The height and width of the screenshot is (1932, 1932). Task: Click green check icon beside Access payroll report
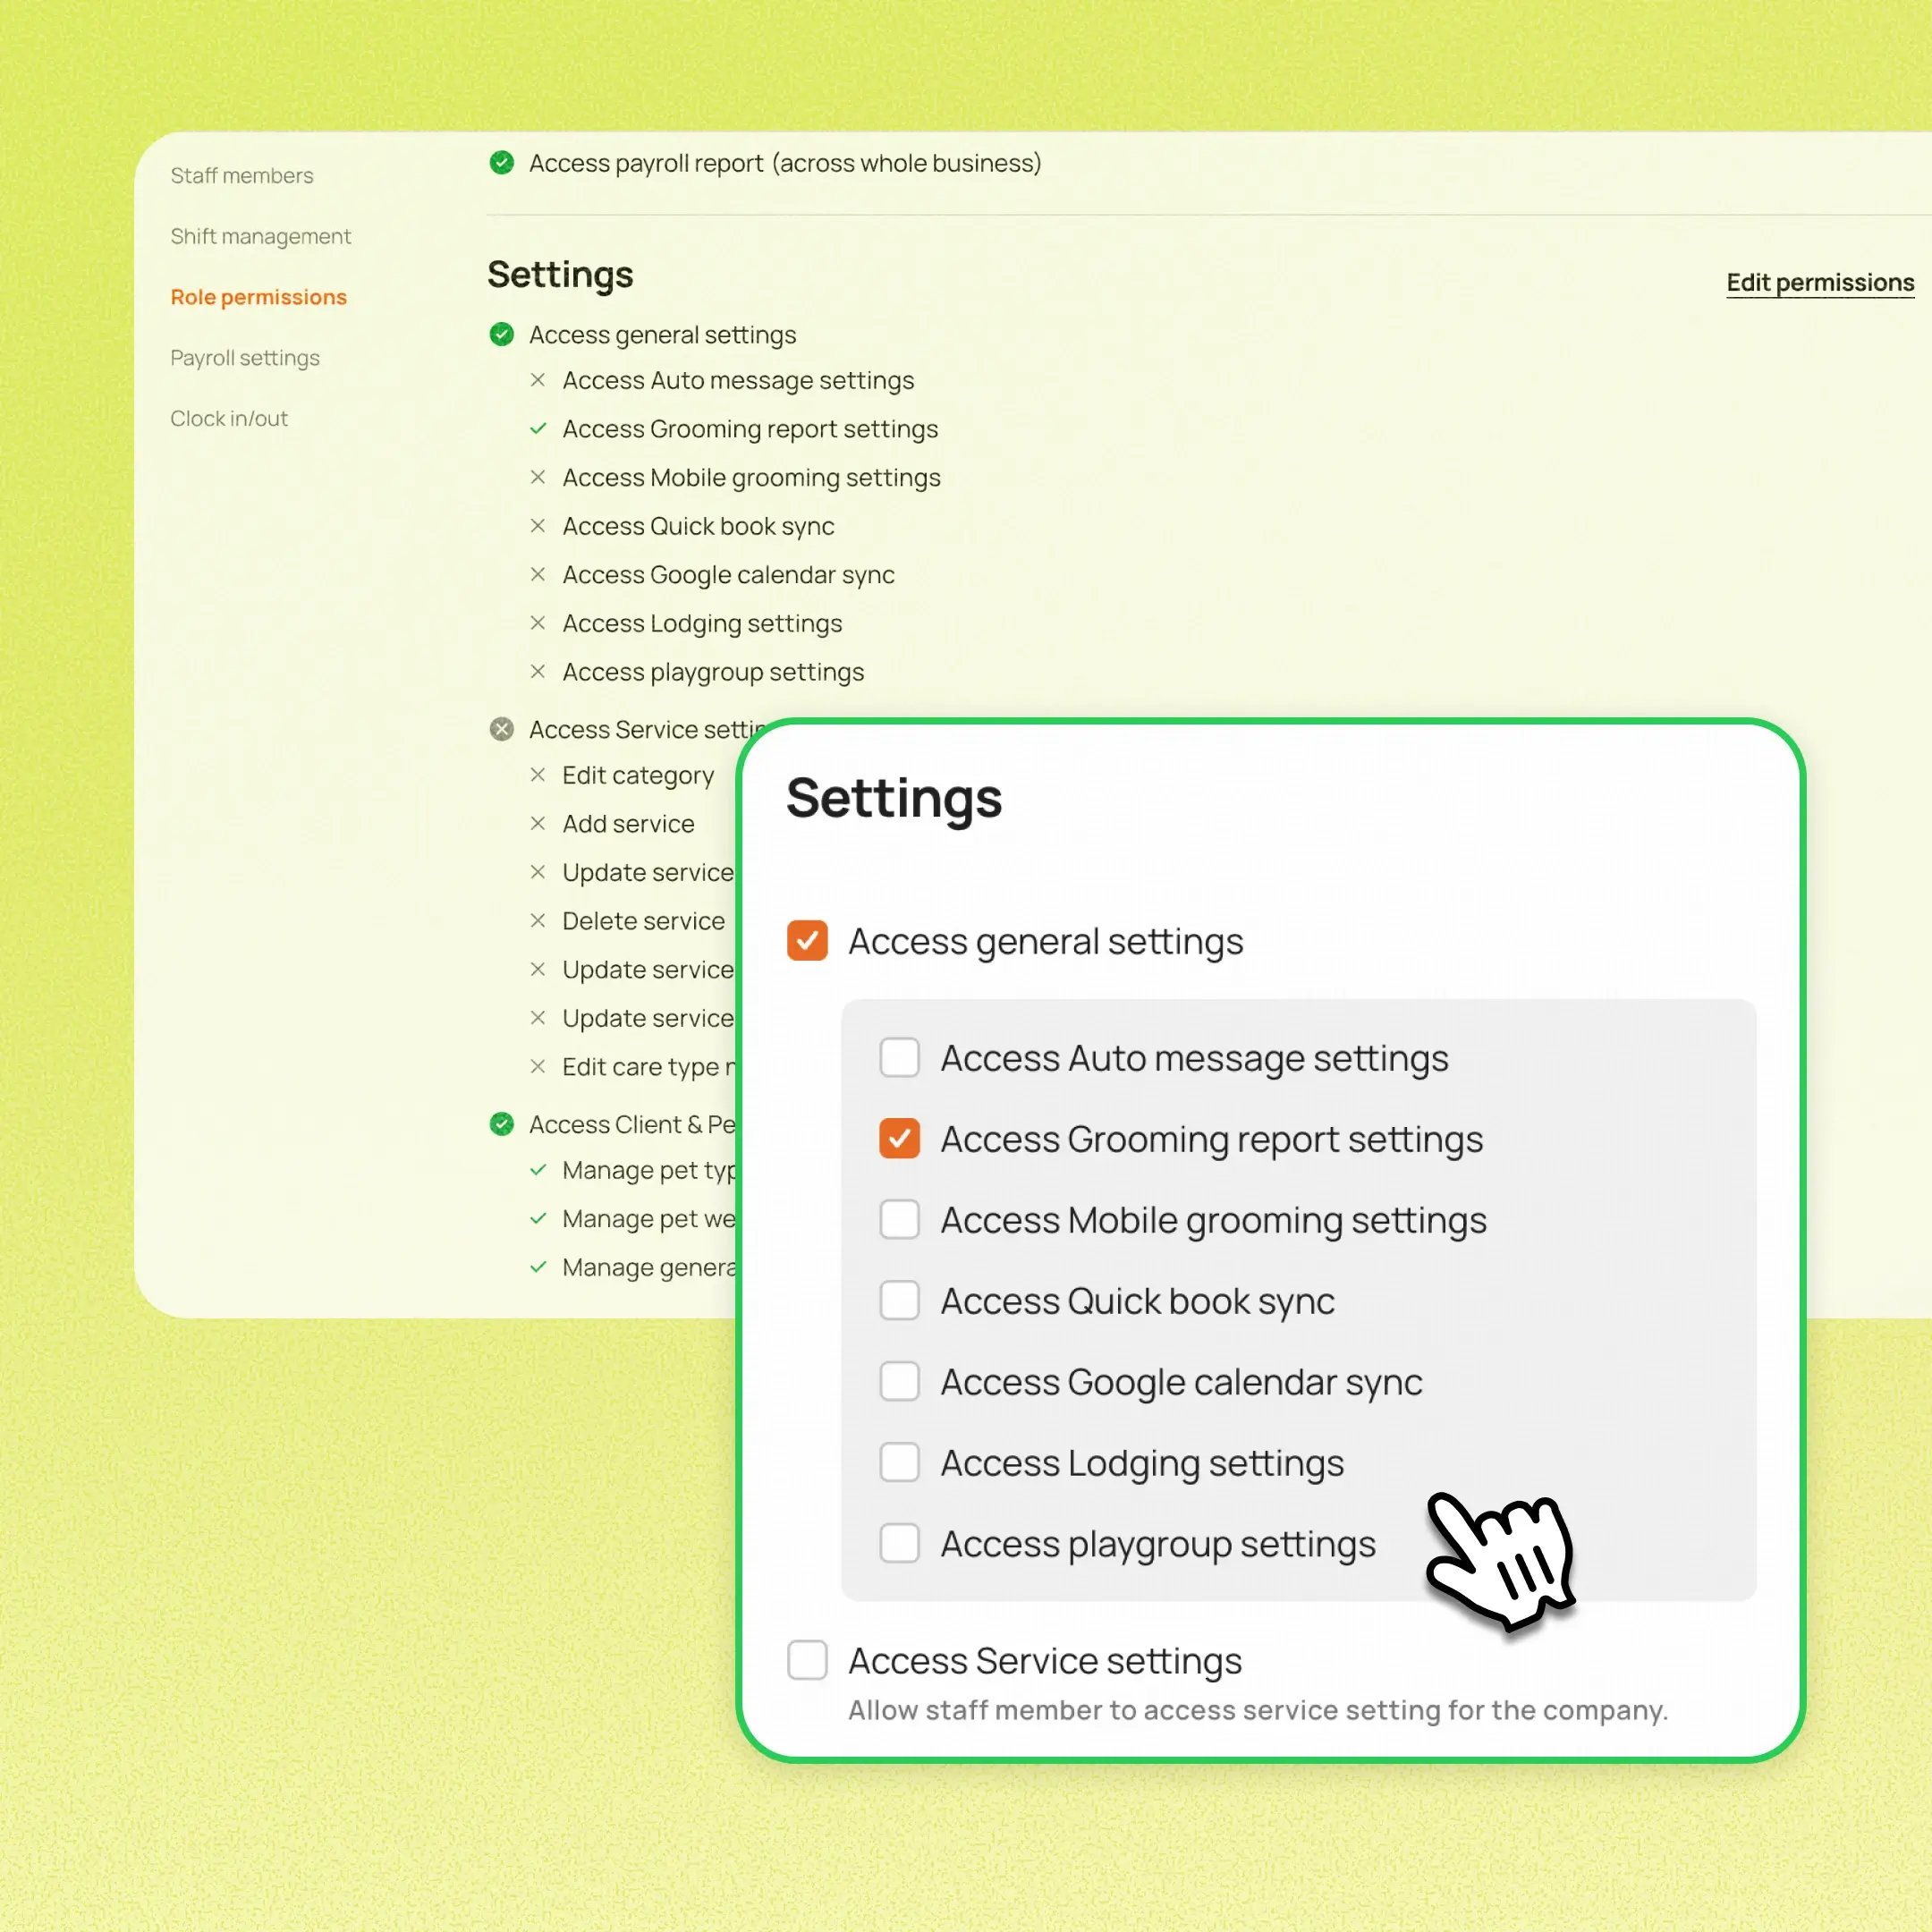click(x=502, y=162)
